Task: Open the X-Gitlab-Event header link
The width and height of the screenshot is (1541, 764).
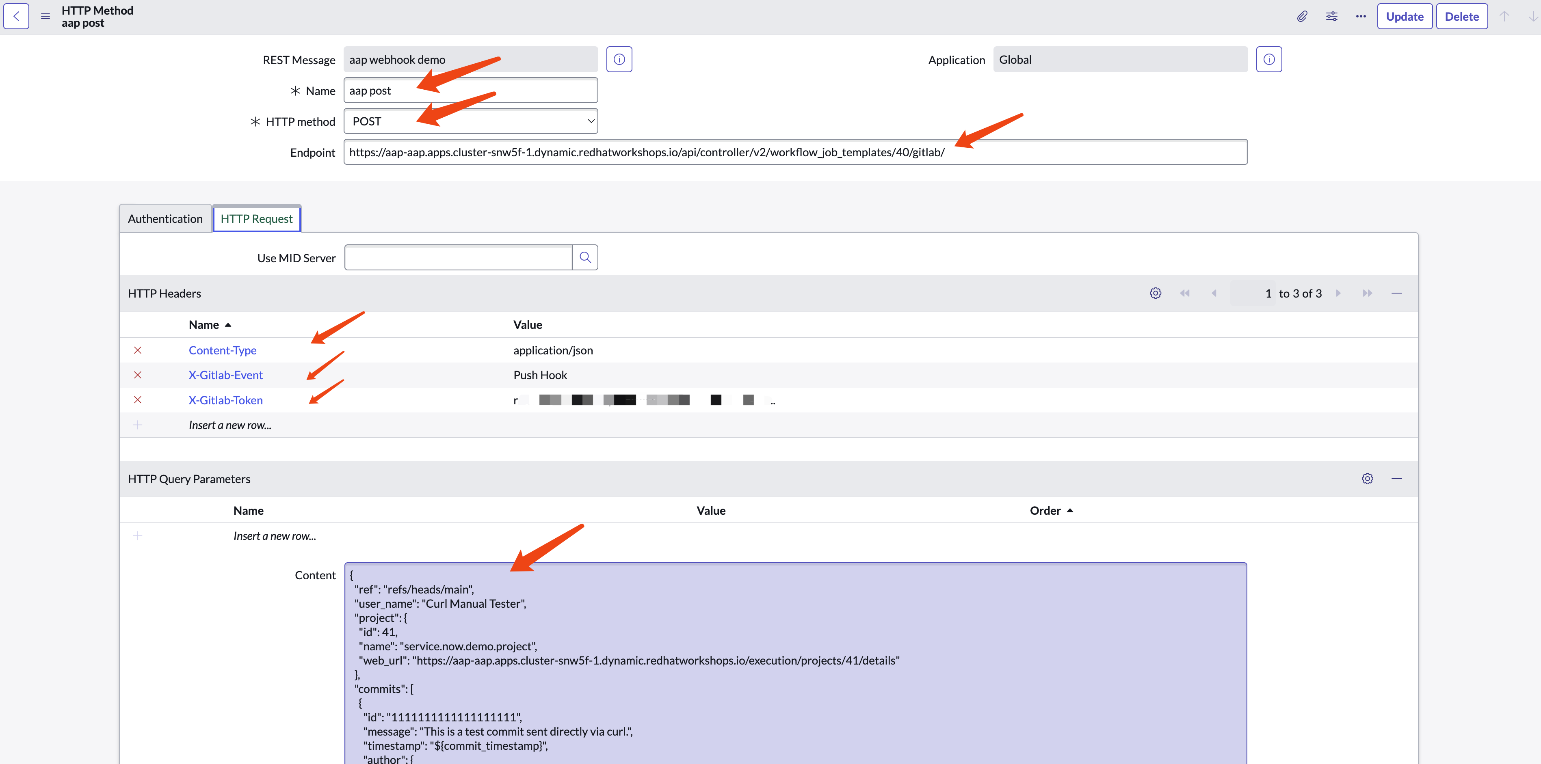Action: (x=225, y=375)
